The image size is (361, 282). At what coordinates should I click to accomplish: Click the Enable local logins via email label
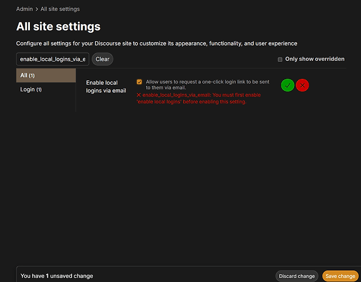pos(106,86)
